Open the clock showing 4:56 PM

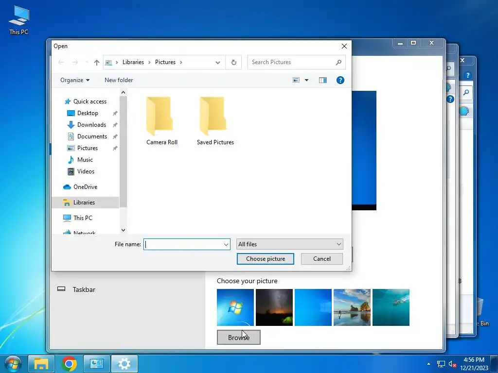tap(474, 364)
